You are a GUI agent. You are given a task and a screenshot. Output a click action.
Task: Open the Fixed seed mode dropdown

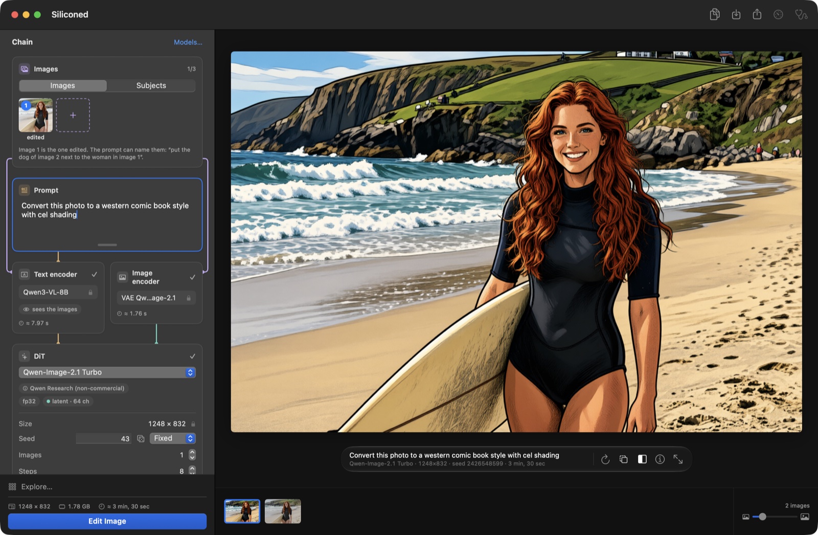[x=173, y=438]
